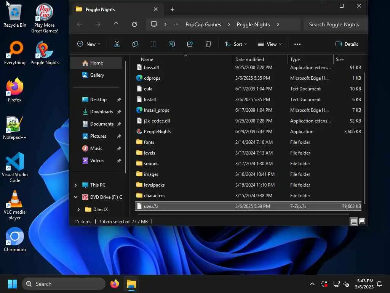Show hidden taskbar tray icons chevron
390x293 pixels.
click(x=312, y=284)
